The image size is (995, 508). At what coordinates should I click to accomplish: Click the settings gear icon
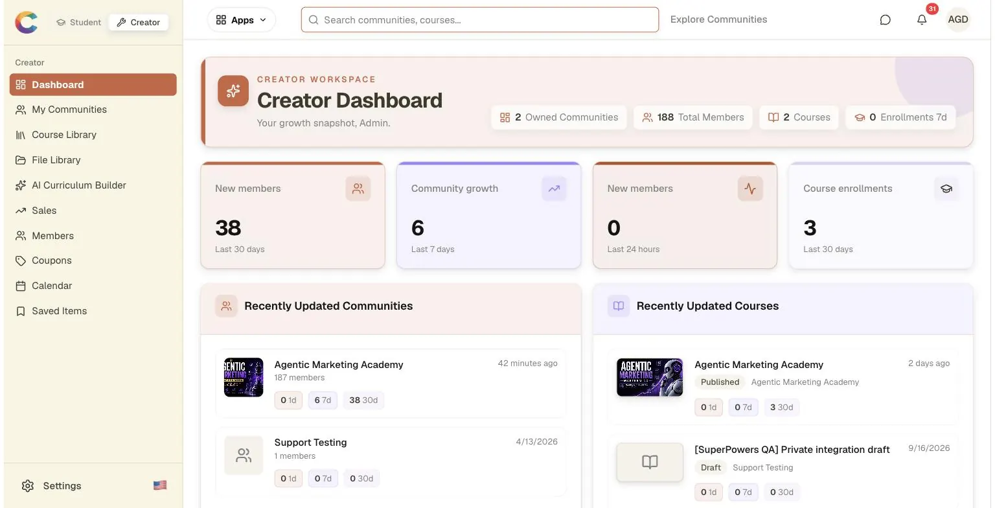pos(27,486)
